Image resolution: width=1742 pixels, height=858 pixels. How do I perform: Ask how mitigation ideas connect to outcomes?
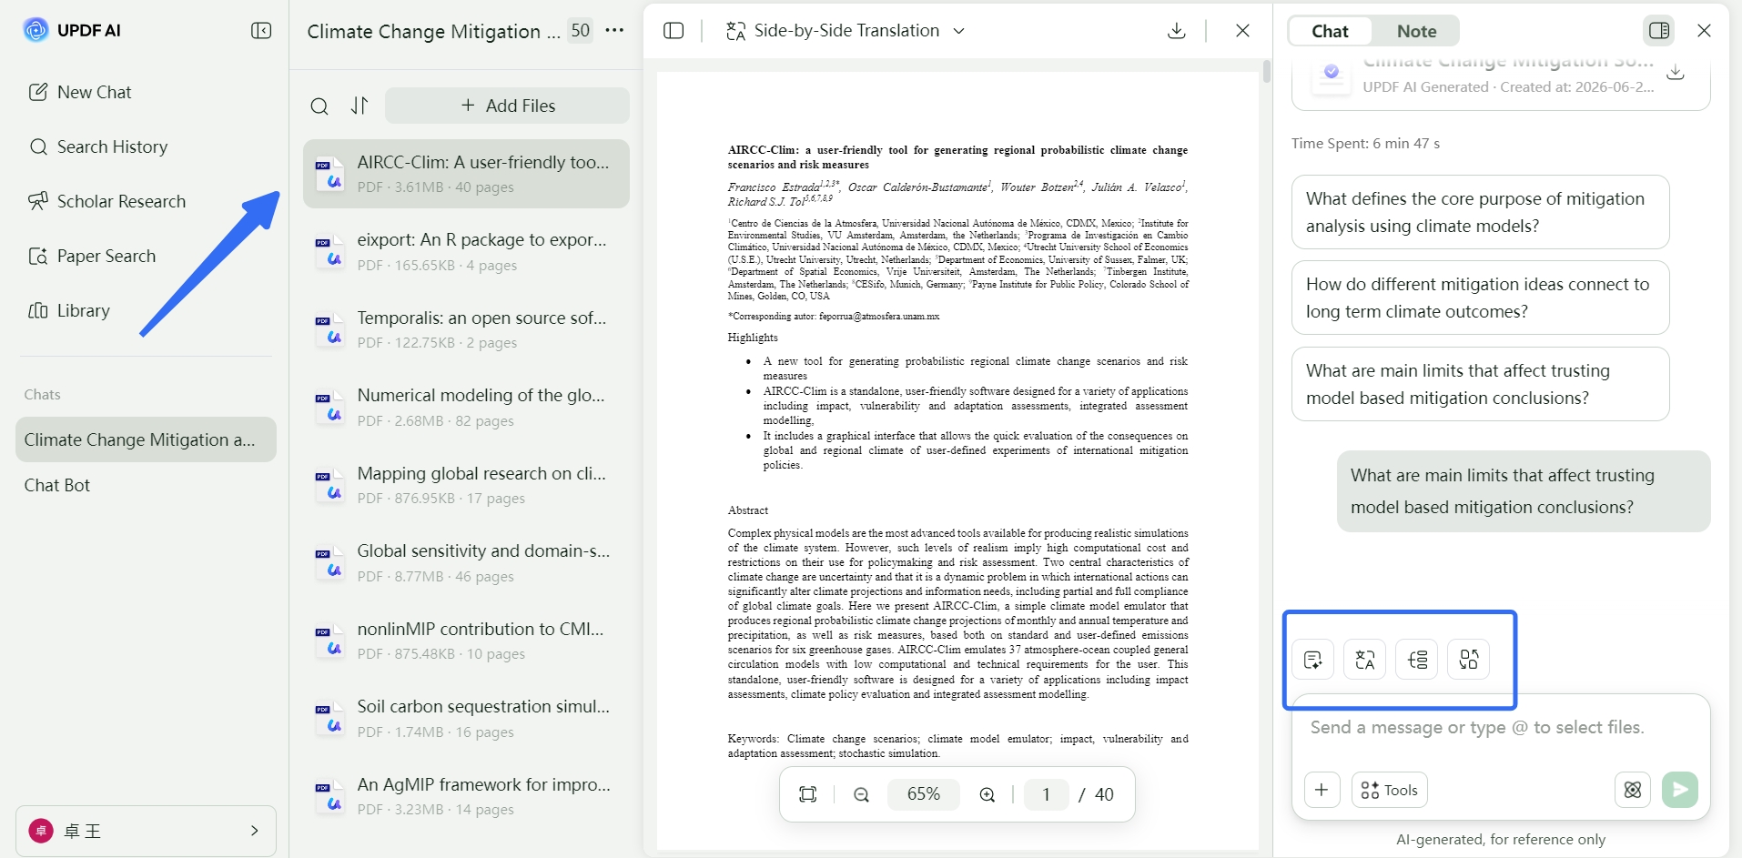pyautogui.click(x=1480, y=298)
